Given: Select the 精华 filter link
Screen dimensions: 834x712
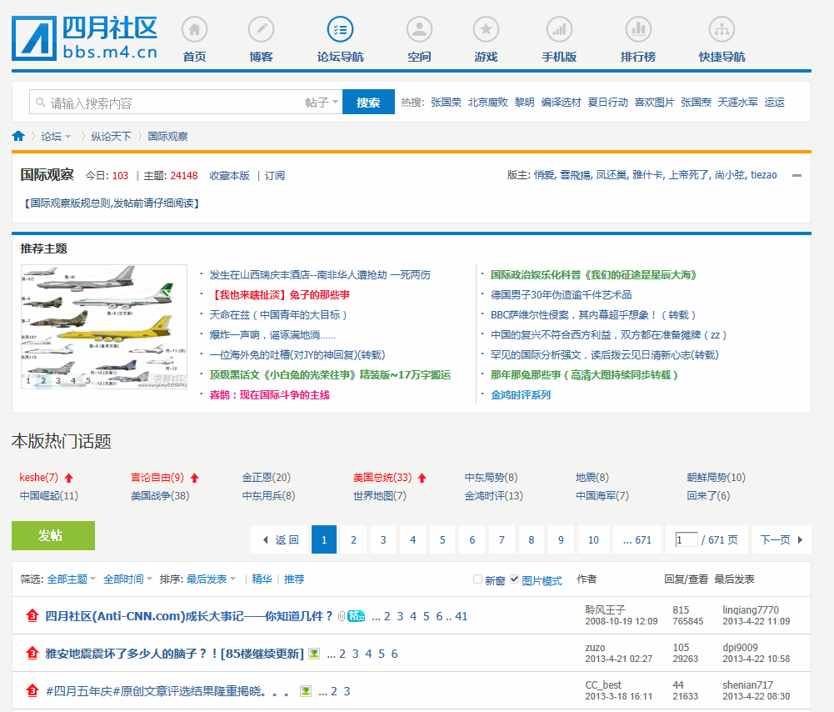Looking at the screenshot, I should point(262,579).
